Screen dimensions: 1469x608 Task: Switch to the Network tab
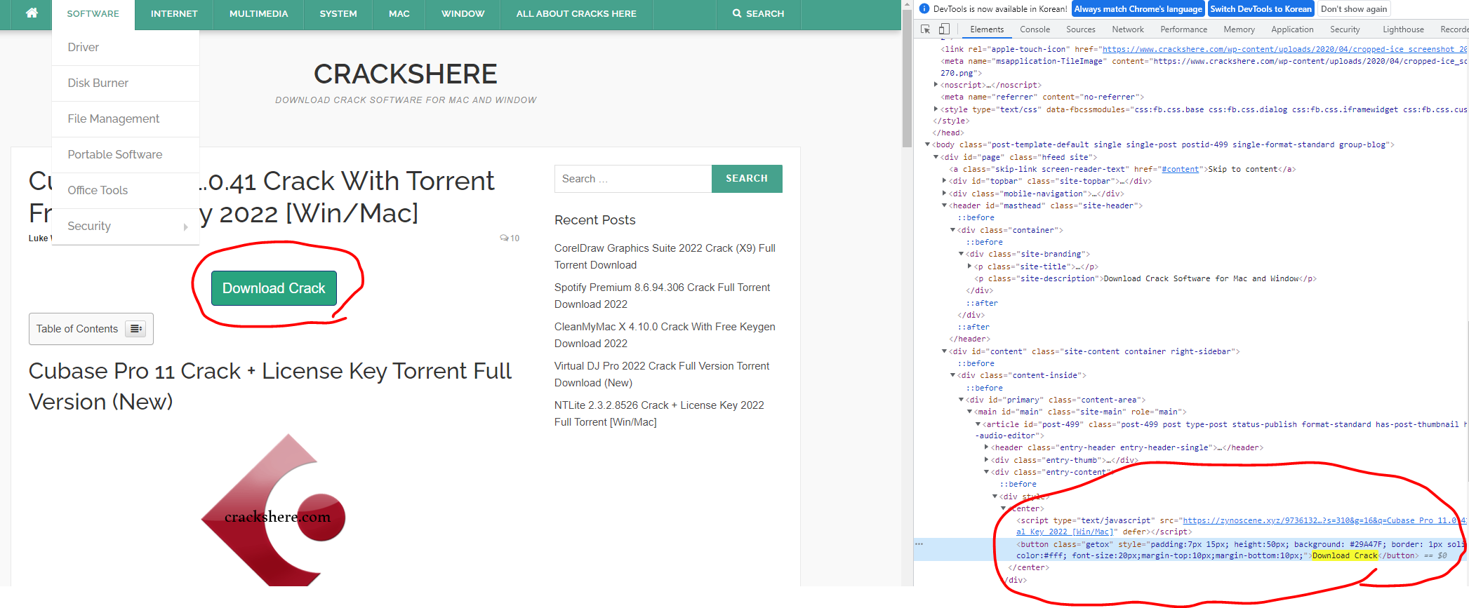(x=1128, y=29)
